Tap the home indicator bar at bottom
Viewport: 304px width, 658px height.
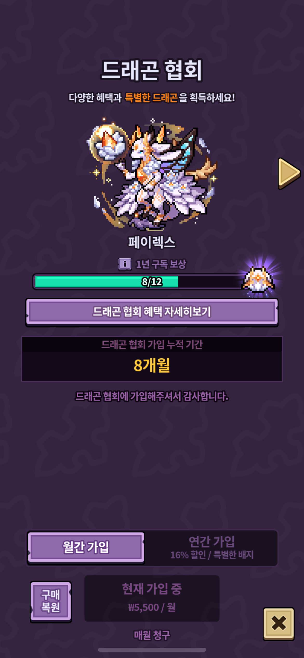coord(152,650)
